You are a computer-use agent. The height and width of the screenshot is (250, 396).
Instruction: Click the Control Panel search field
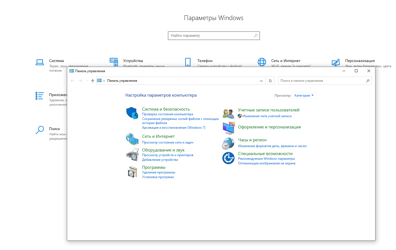(322, 81)
